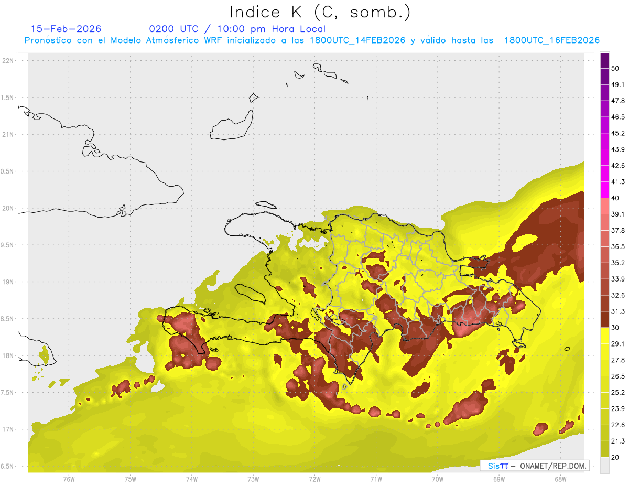Image resolution: width=629 pixels, height=486 pixels.
Task: Click the colorbar label "41.3"
Action: coord(618,182)
